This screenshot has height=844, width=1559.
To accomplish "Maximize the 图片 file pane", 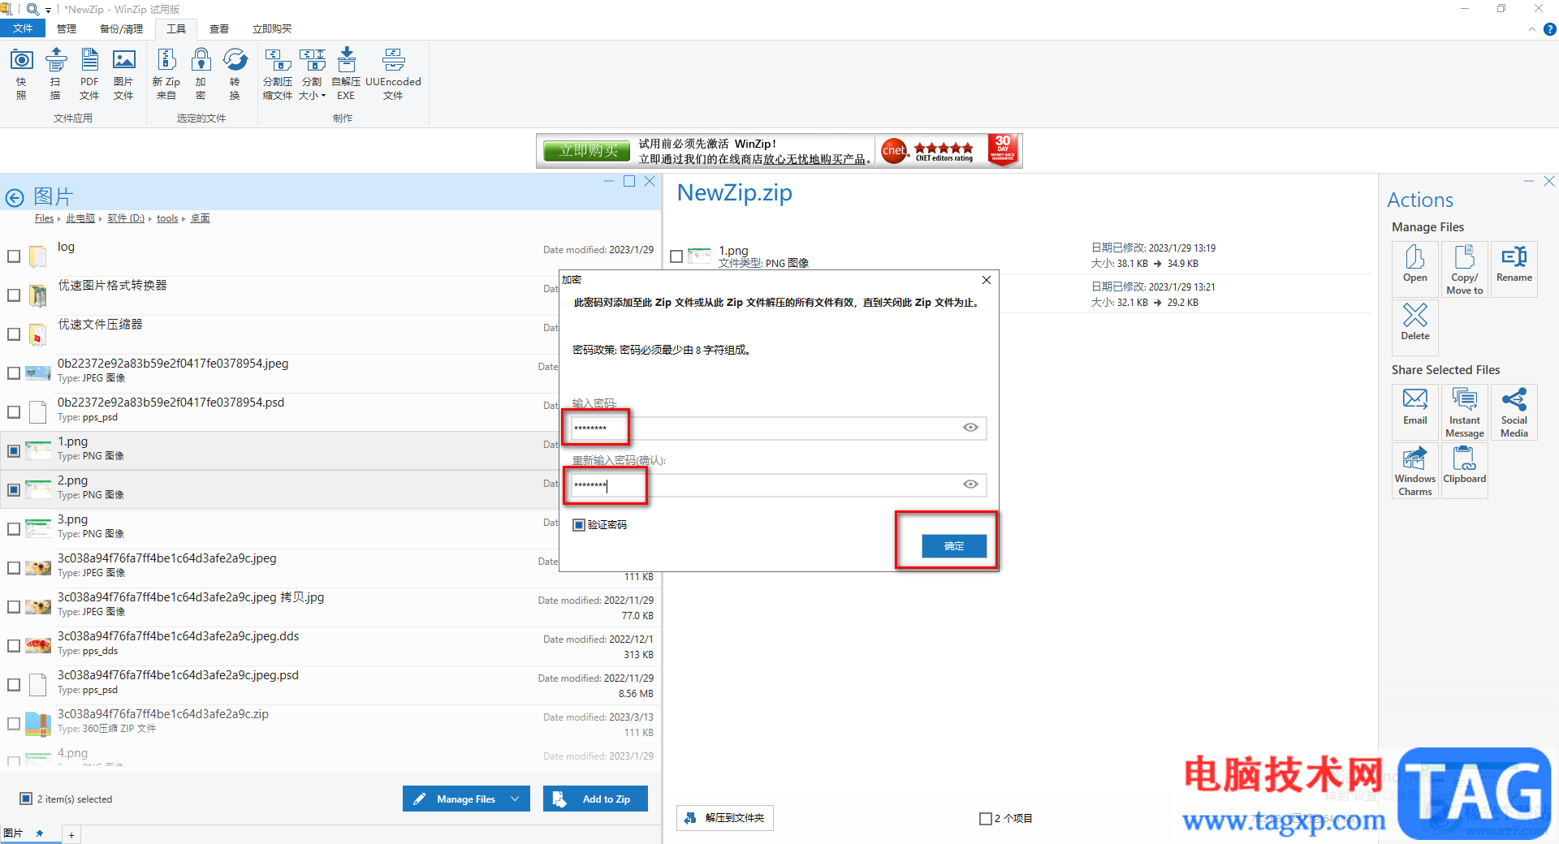I will (x=628, y=181).
